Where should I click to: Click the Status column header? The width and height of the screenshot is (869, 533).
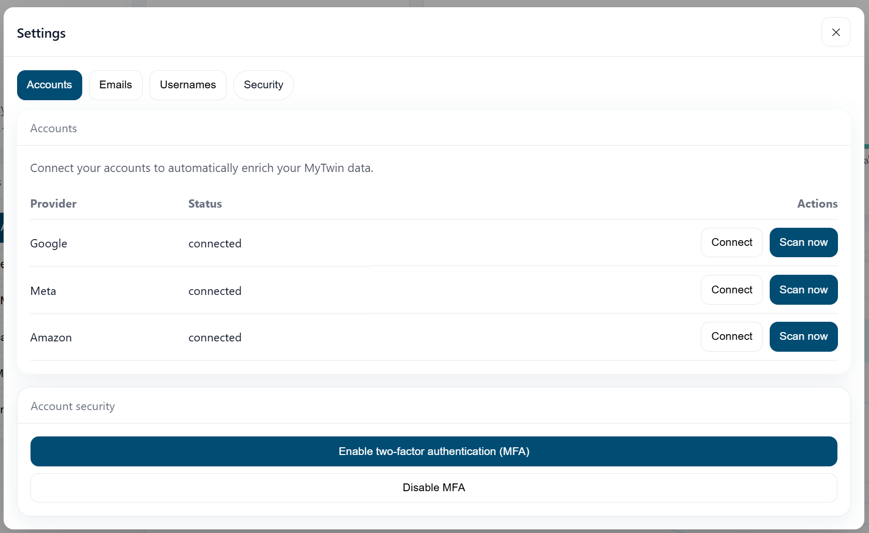205,204
